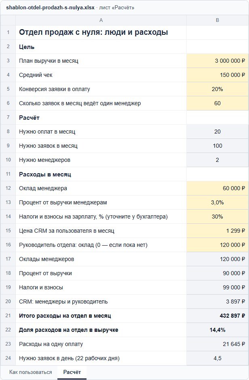The width and height of the screenshot is (249, 380).
Task: Click the «Нужно заявок в месяц» label
Action: tap(48, 146)
